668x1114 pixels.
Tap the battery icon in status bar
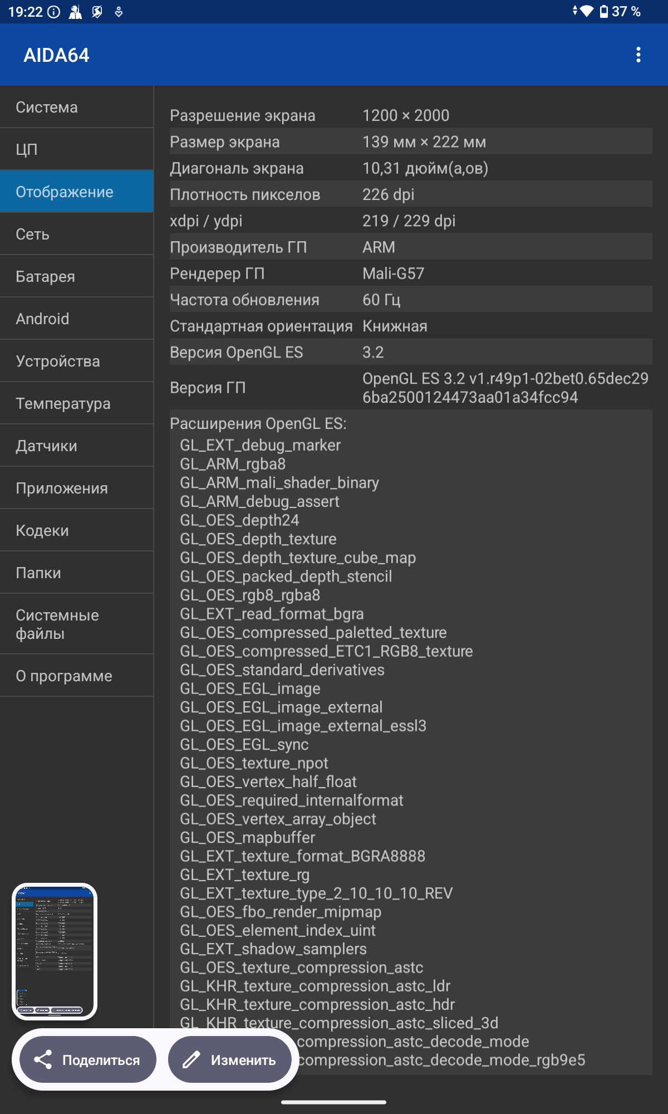click(604, 12)
